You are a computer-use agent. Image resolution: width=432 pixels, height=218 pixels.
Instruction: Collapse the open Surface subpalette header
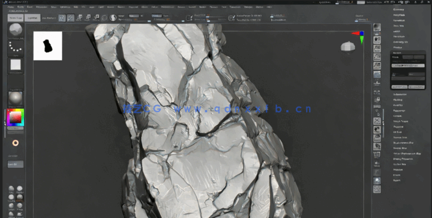(397, 52)
